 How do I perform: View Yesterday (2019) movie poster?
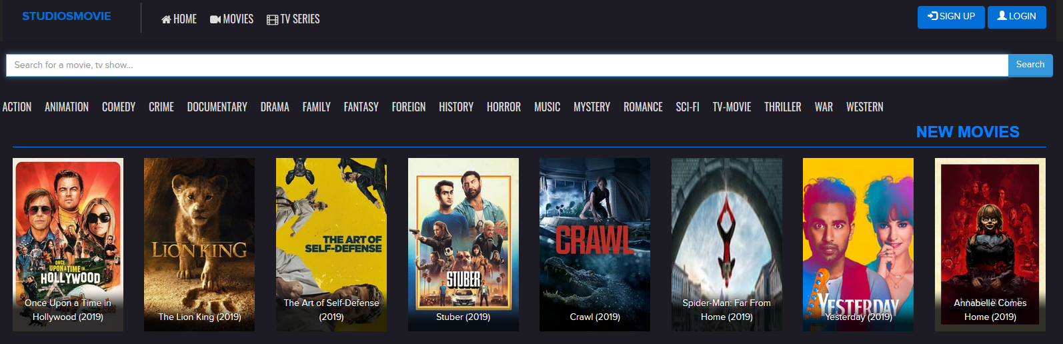(858, 244)
